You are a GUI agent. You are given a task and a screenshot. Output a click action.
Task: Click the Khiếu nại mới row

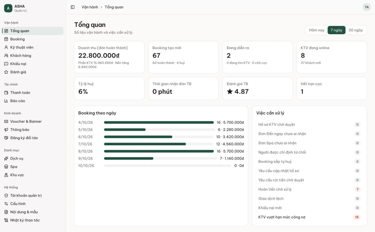tap(309, 208)
